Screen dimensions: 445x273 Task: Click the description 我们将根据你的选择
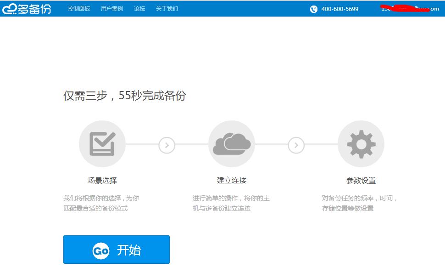[x=101, y=203]
